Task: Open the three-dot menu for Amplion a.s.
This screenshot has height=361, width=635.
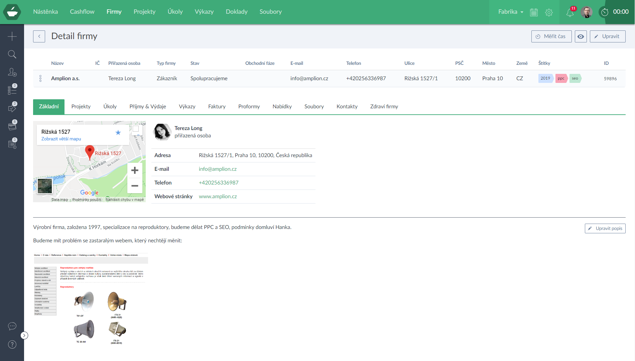Action: [x=40, y=79]
